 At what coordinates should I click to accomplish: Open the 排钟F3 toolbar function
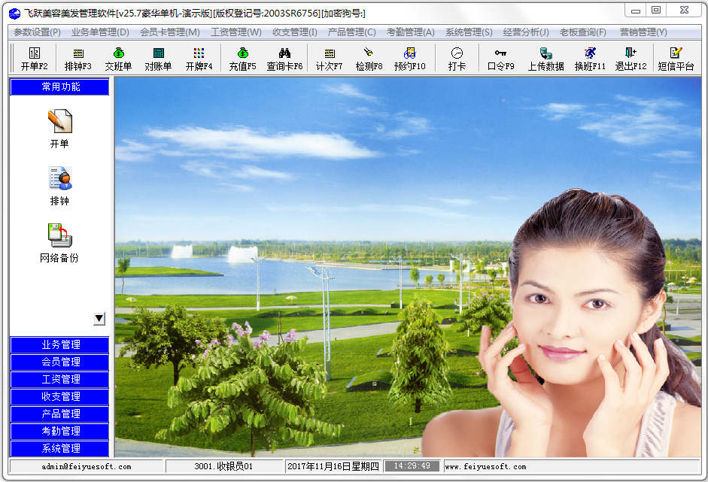78,59
